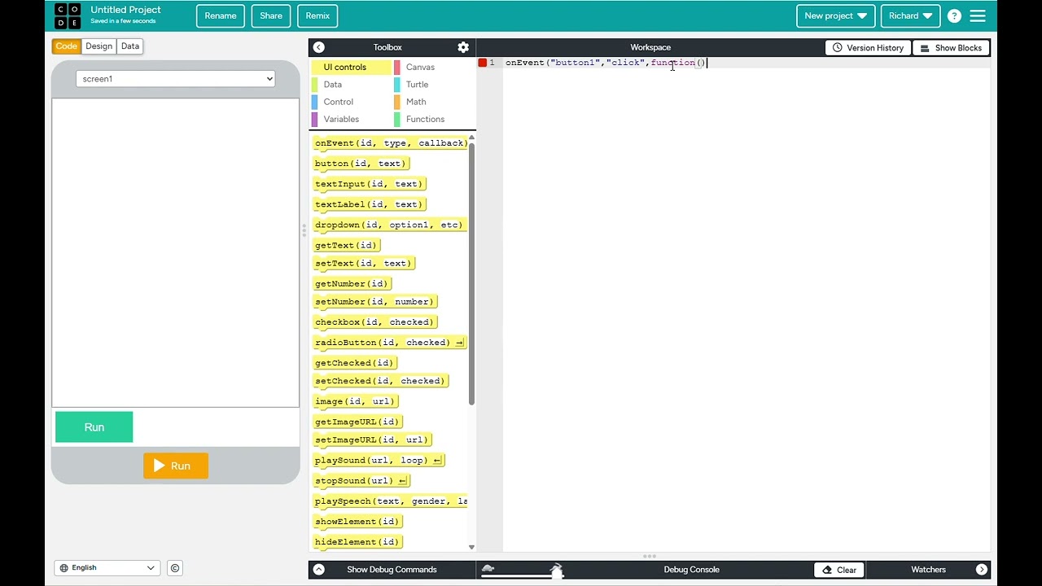Image resolution: width=1042 pixels, height=586 pixels.
Task: Select the checkbox(id, checked) block
Action: tap(374, 322)
